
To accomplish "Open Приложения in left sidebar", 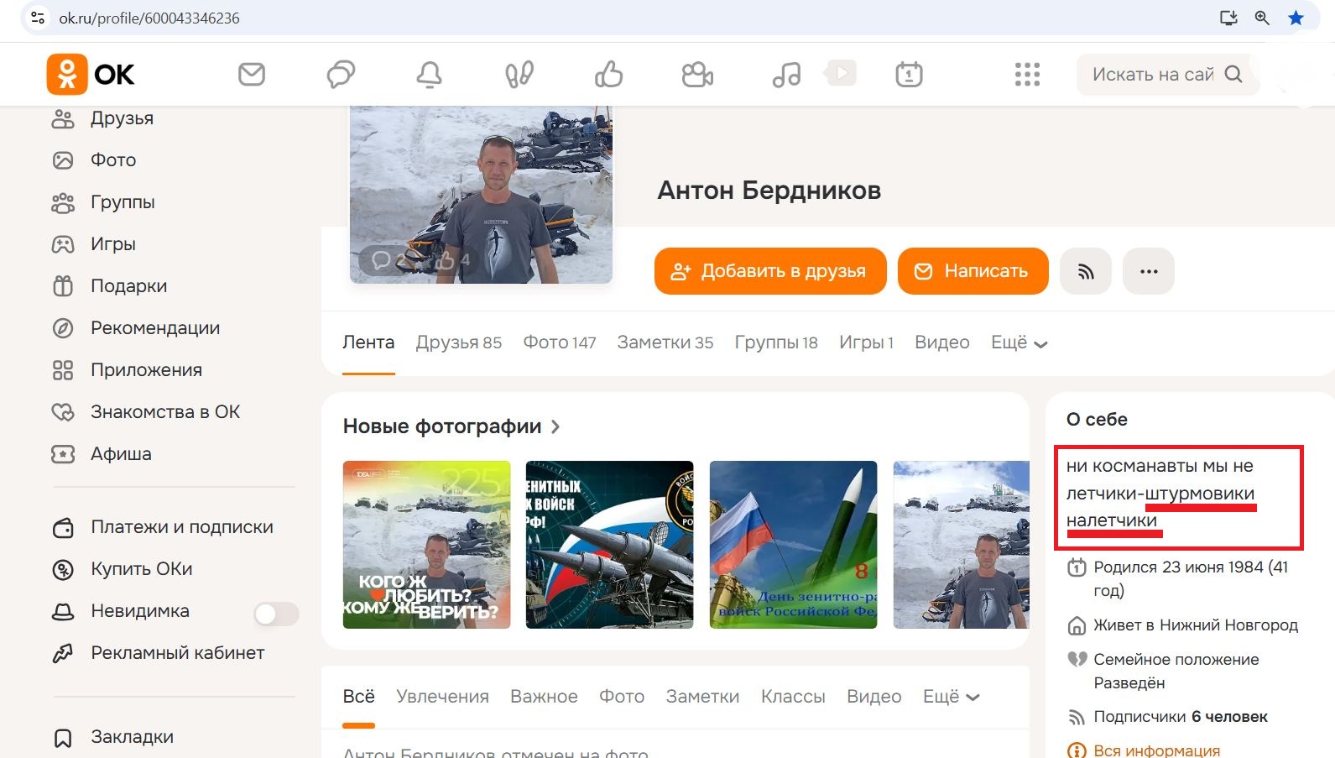I will (146, 369).
